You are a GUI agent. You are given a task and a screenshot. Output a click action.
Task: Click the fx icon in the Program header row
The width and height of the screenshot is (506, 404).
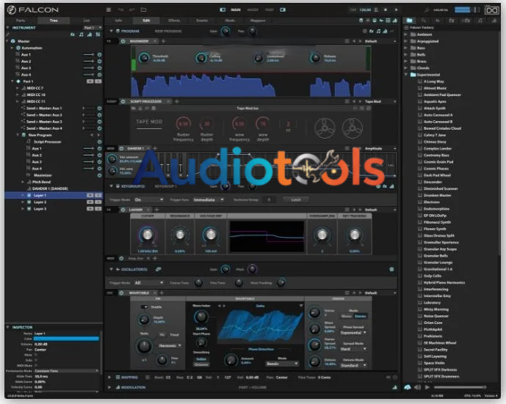[x=372, y=32]
